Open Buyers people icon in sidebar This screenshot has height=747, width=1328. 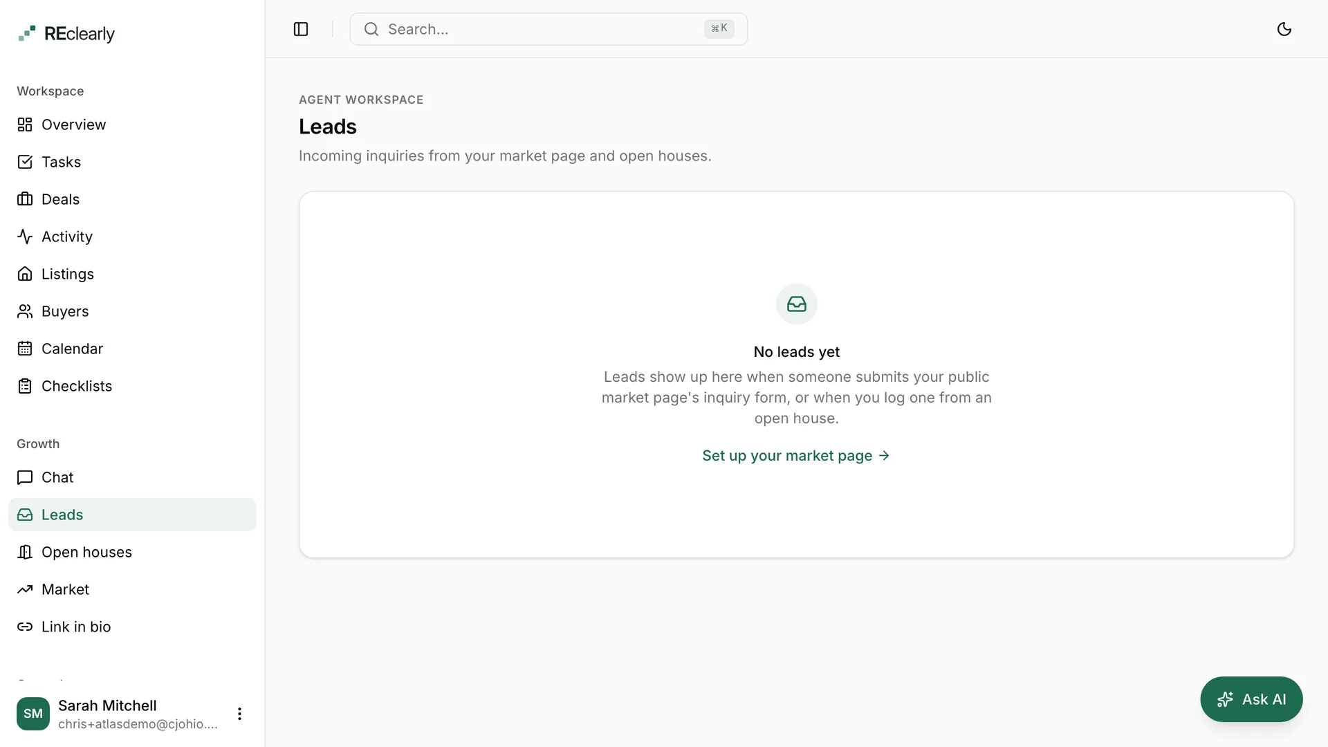click(x=25, y=311)
